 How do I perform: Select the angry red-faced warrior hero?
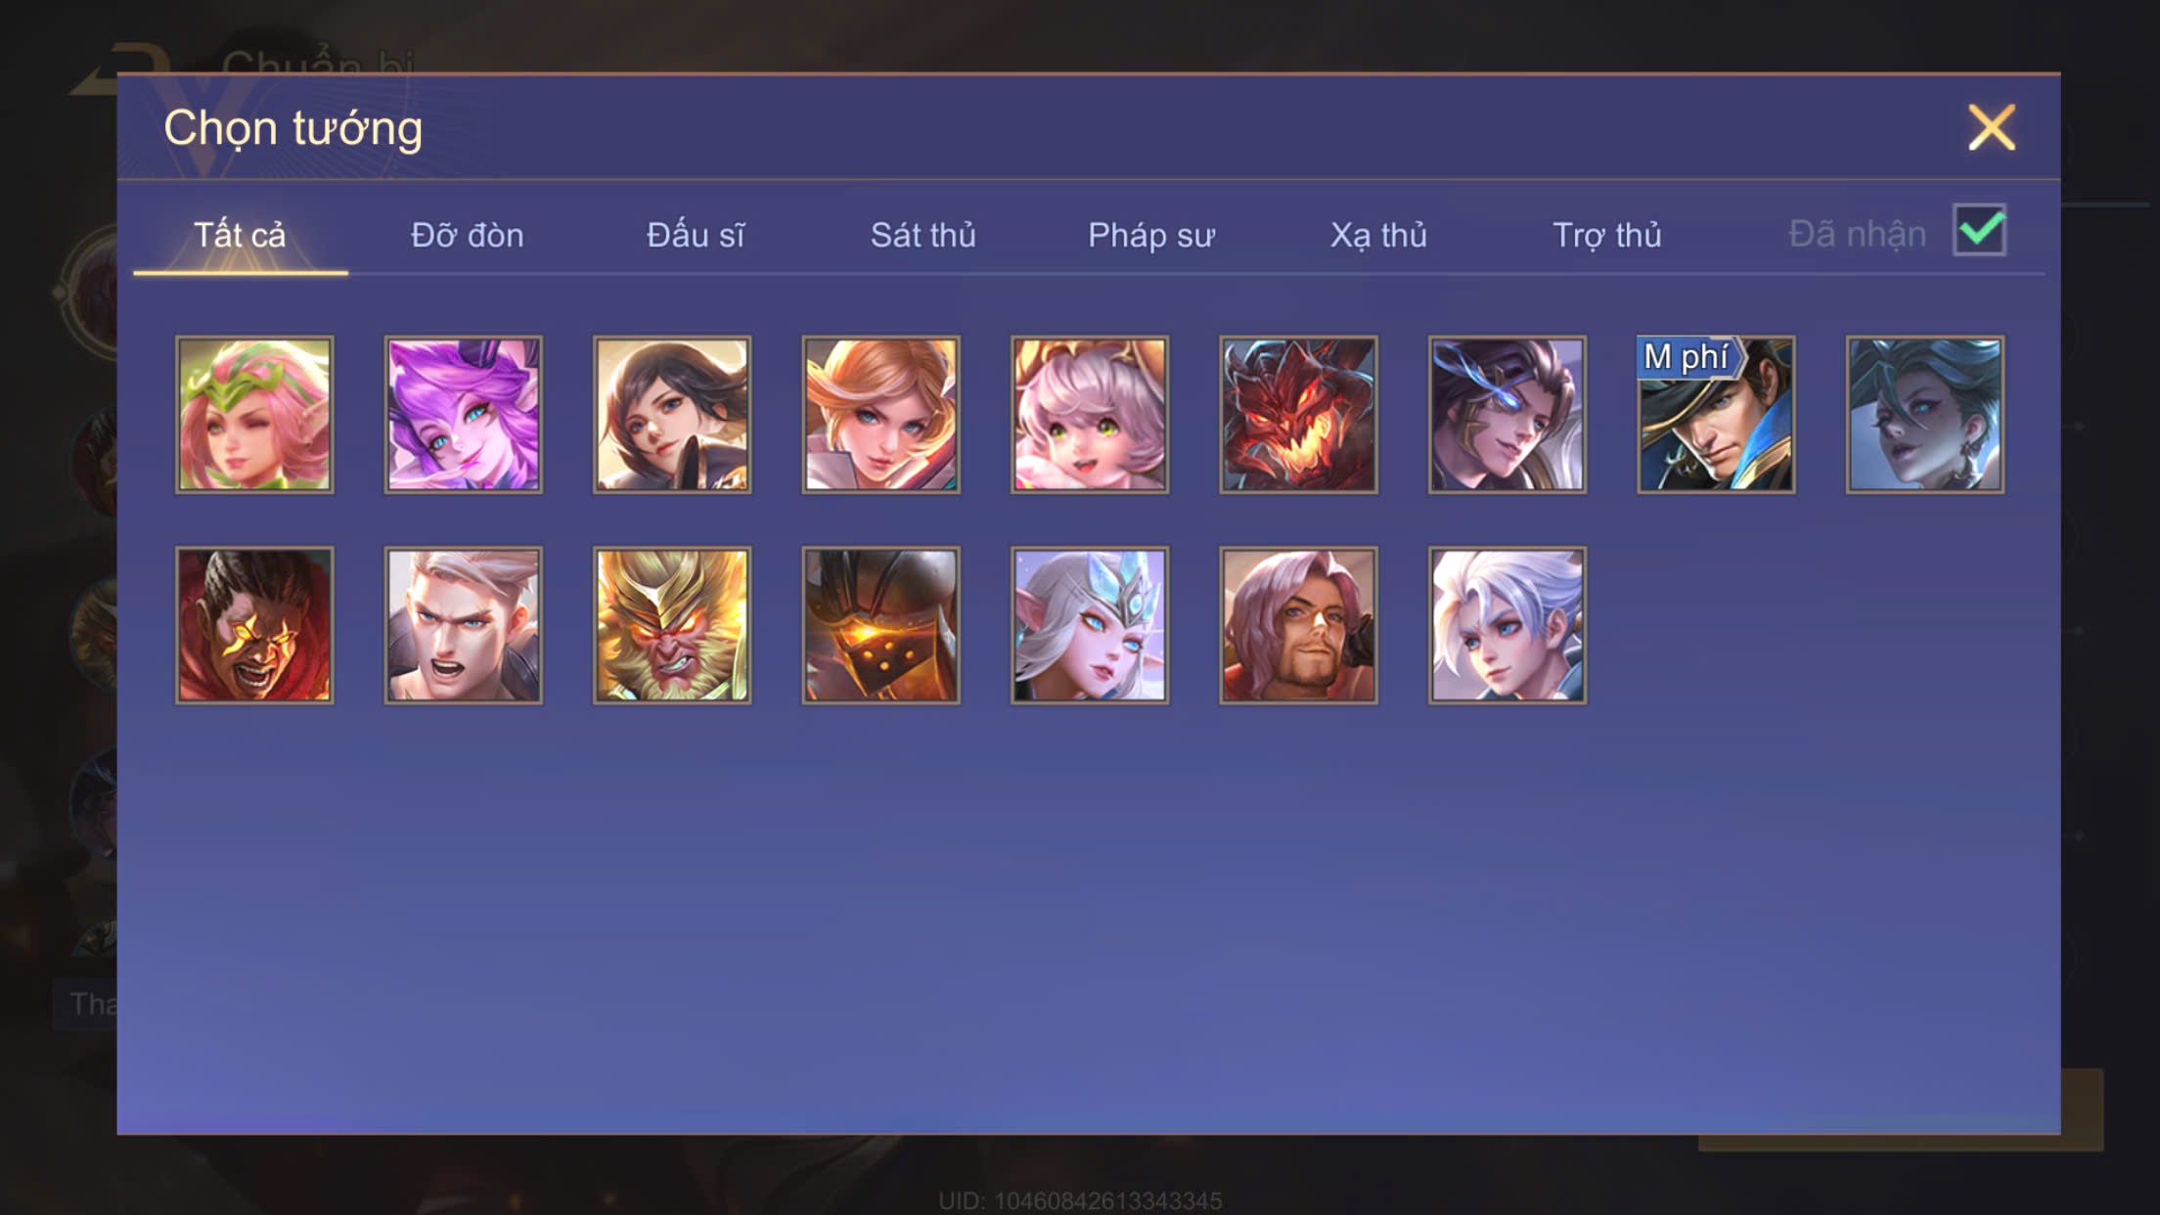point(254,625)
